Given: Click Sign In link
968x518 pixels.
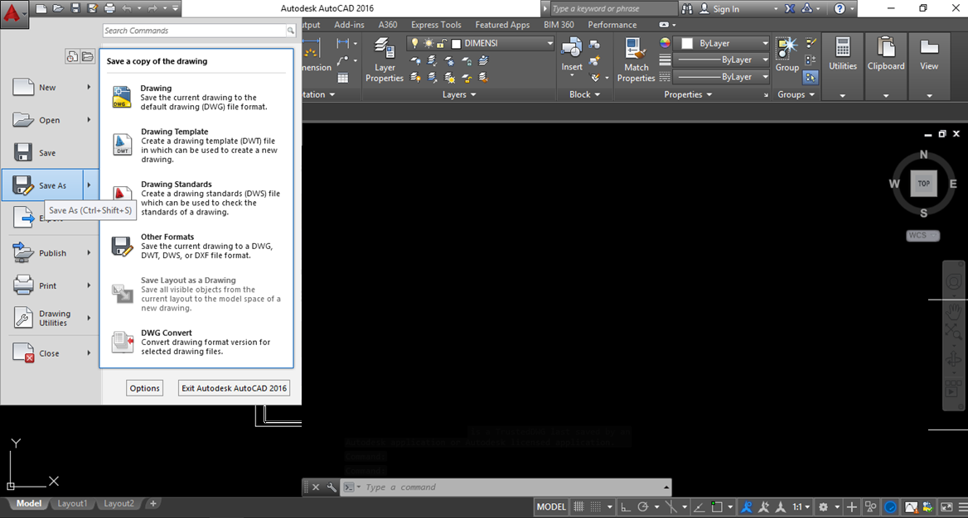Looking at the screenshot, I should click(726, 8).
